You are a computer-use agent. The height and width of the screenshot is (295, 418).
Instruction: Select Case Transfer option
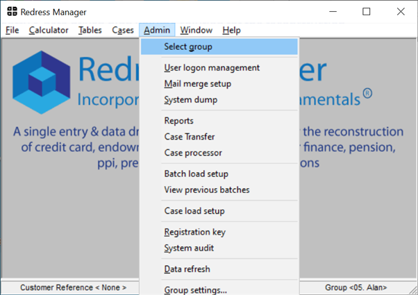(x=219, y=137)
